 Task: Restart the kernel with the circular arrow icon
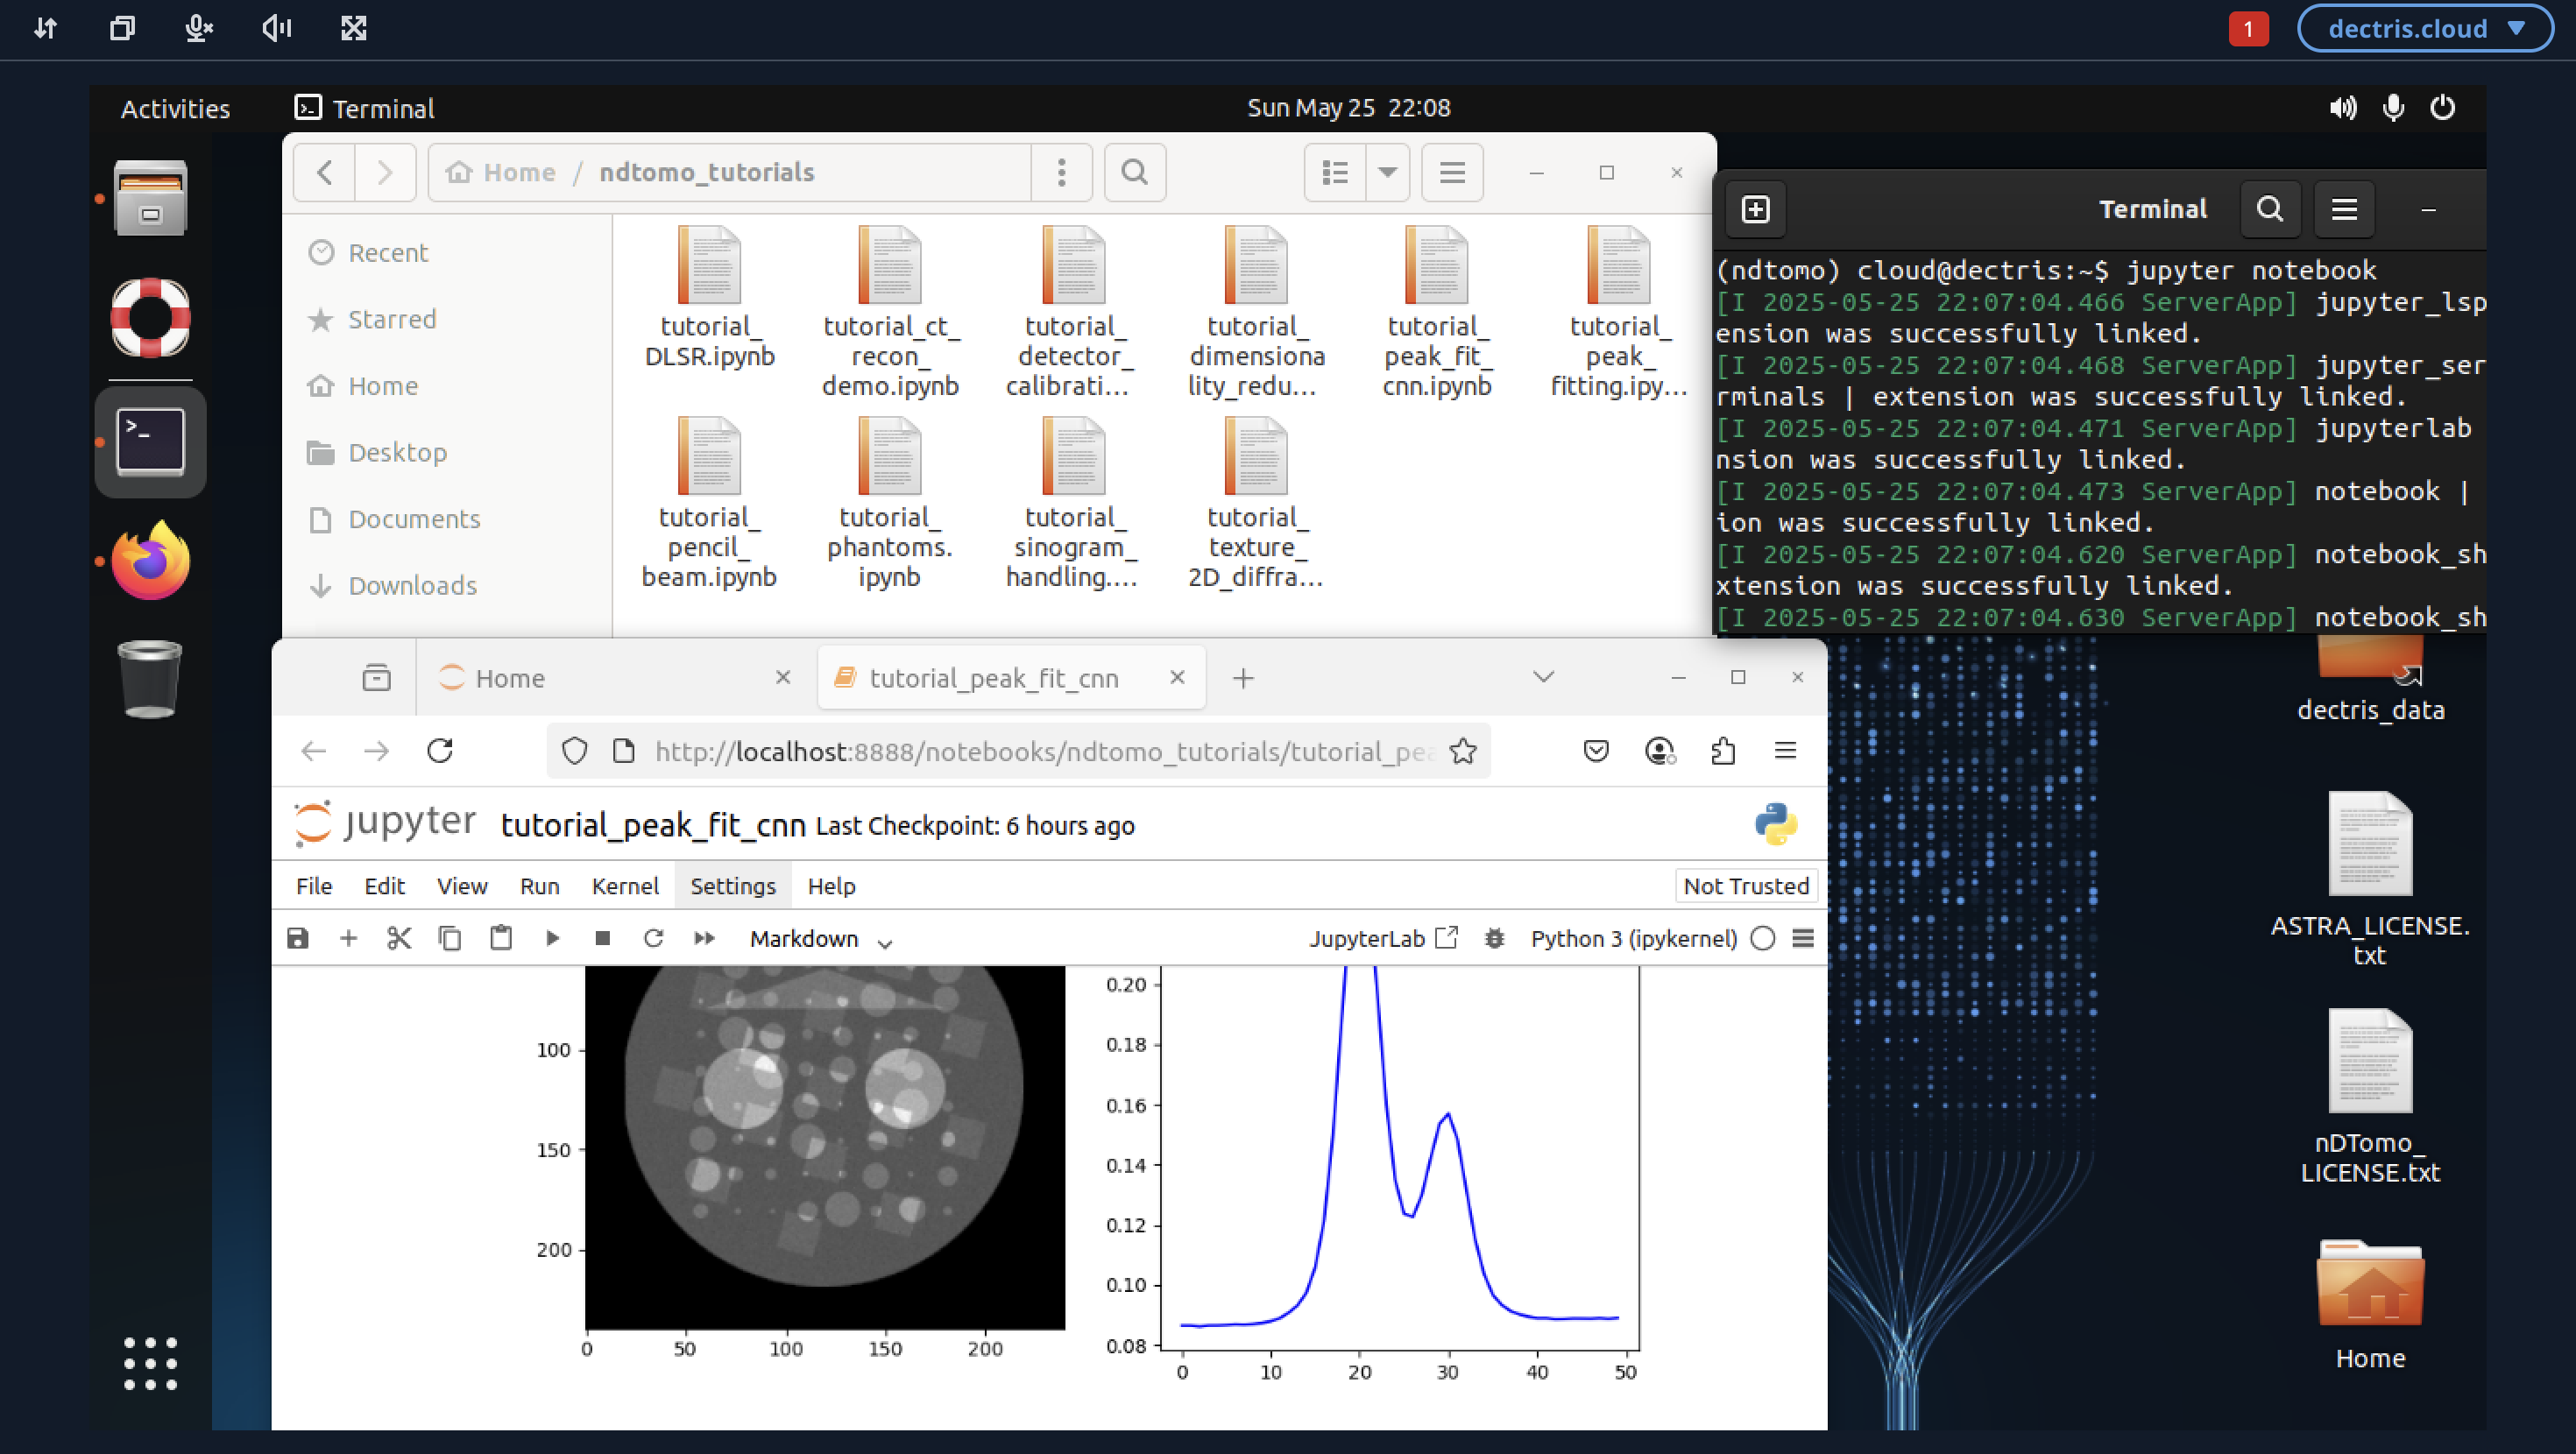pyautogui.click(x=654, y=938)
